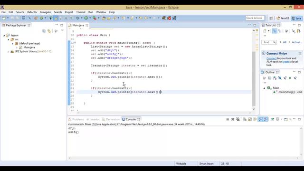Expand the JRE System Library node
The image size is (304, 171).
pyautogui.click(x=9, y=52)
